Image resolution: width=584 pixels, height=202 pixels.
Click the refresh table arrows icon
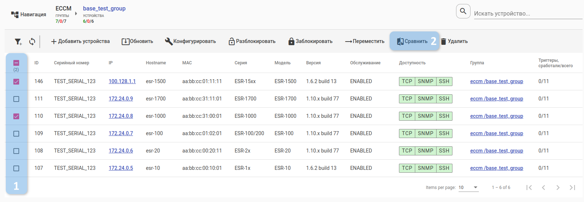pos(32,42)
